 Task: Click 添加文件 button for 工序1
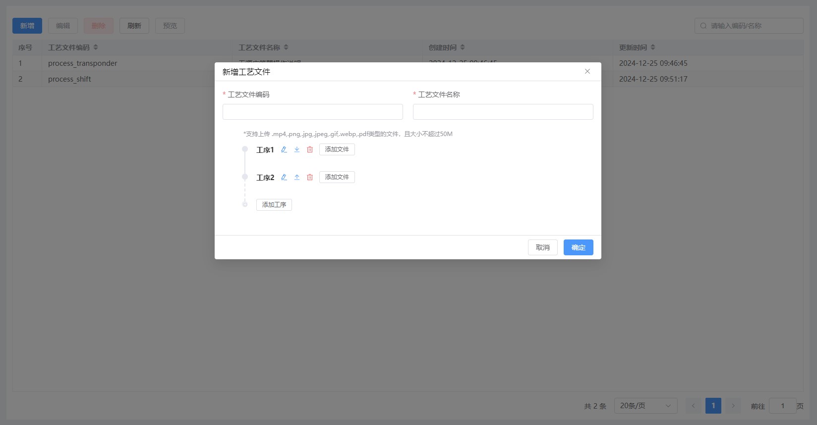[x=337, y=149]
